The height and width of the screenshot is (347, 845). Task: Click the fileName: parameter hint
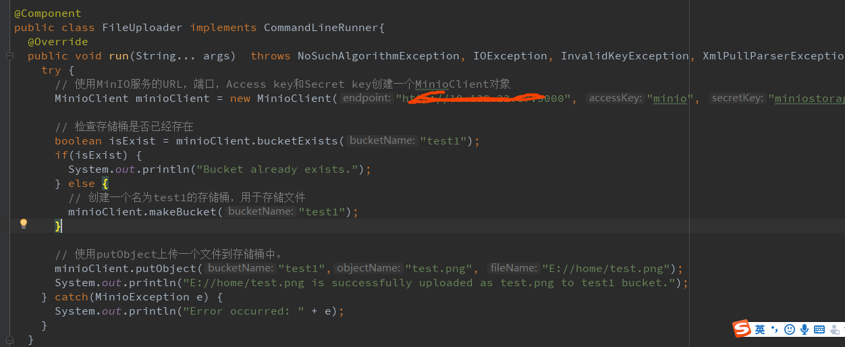[x=514, y=269]
